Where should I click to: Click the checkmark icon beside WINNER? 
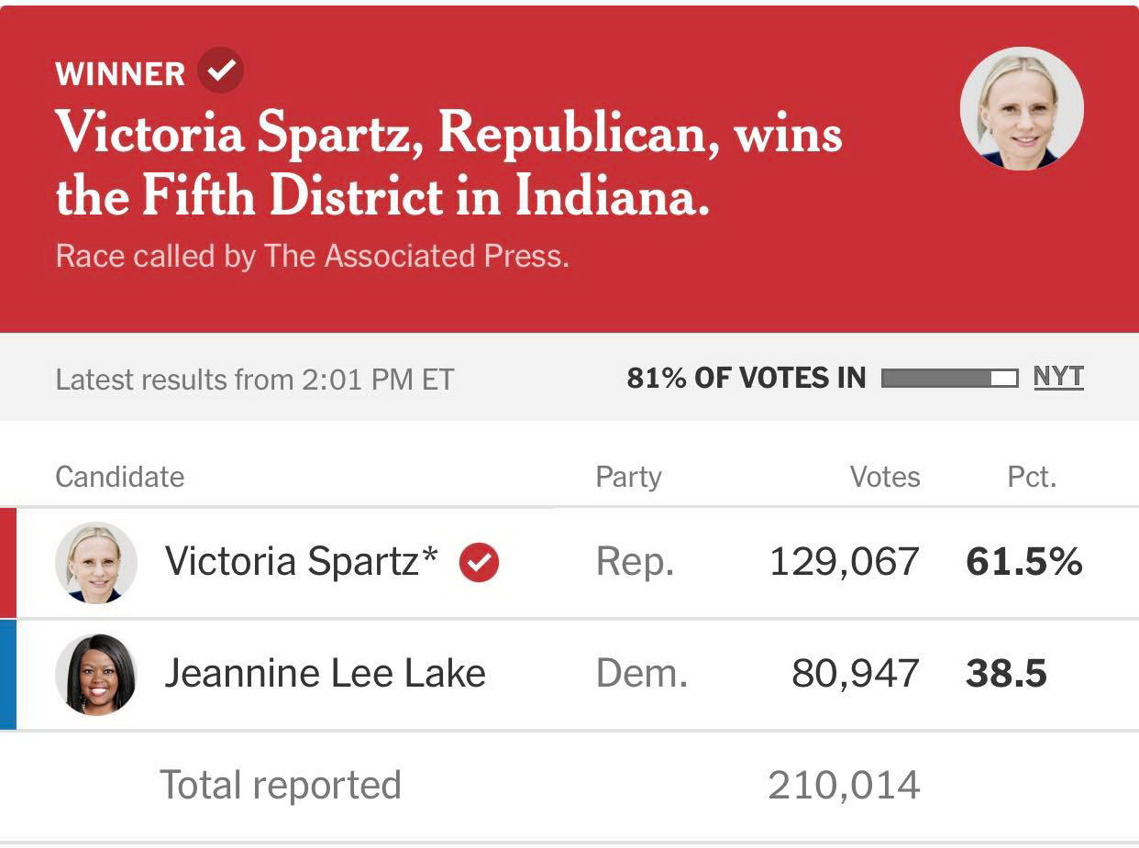coord(220,72)
